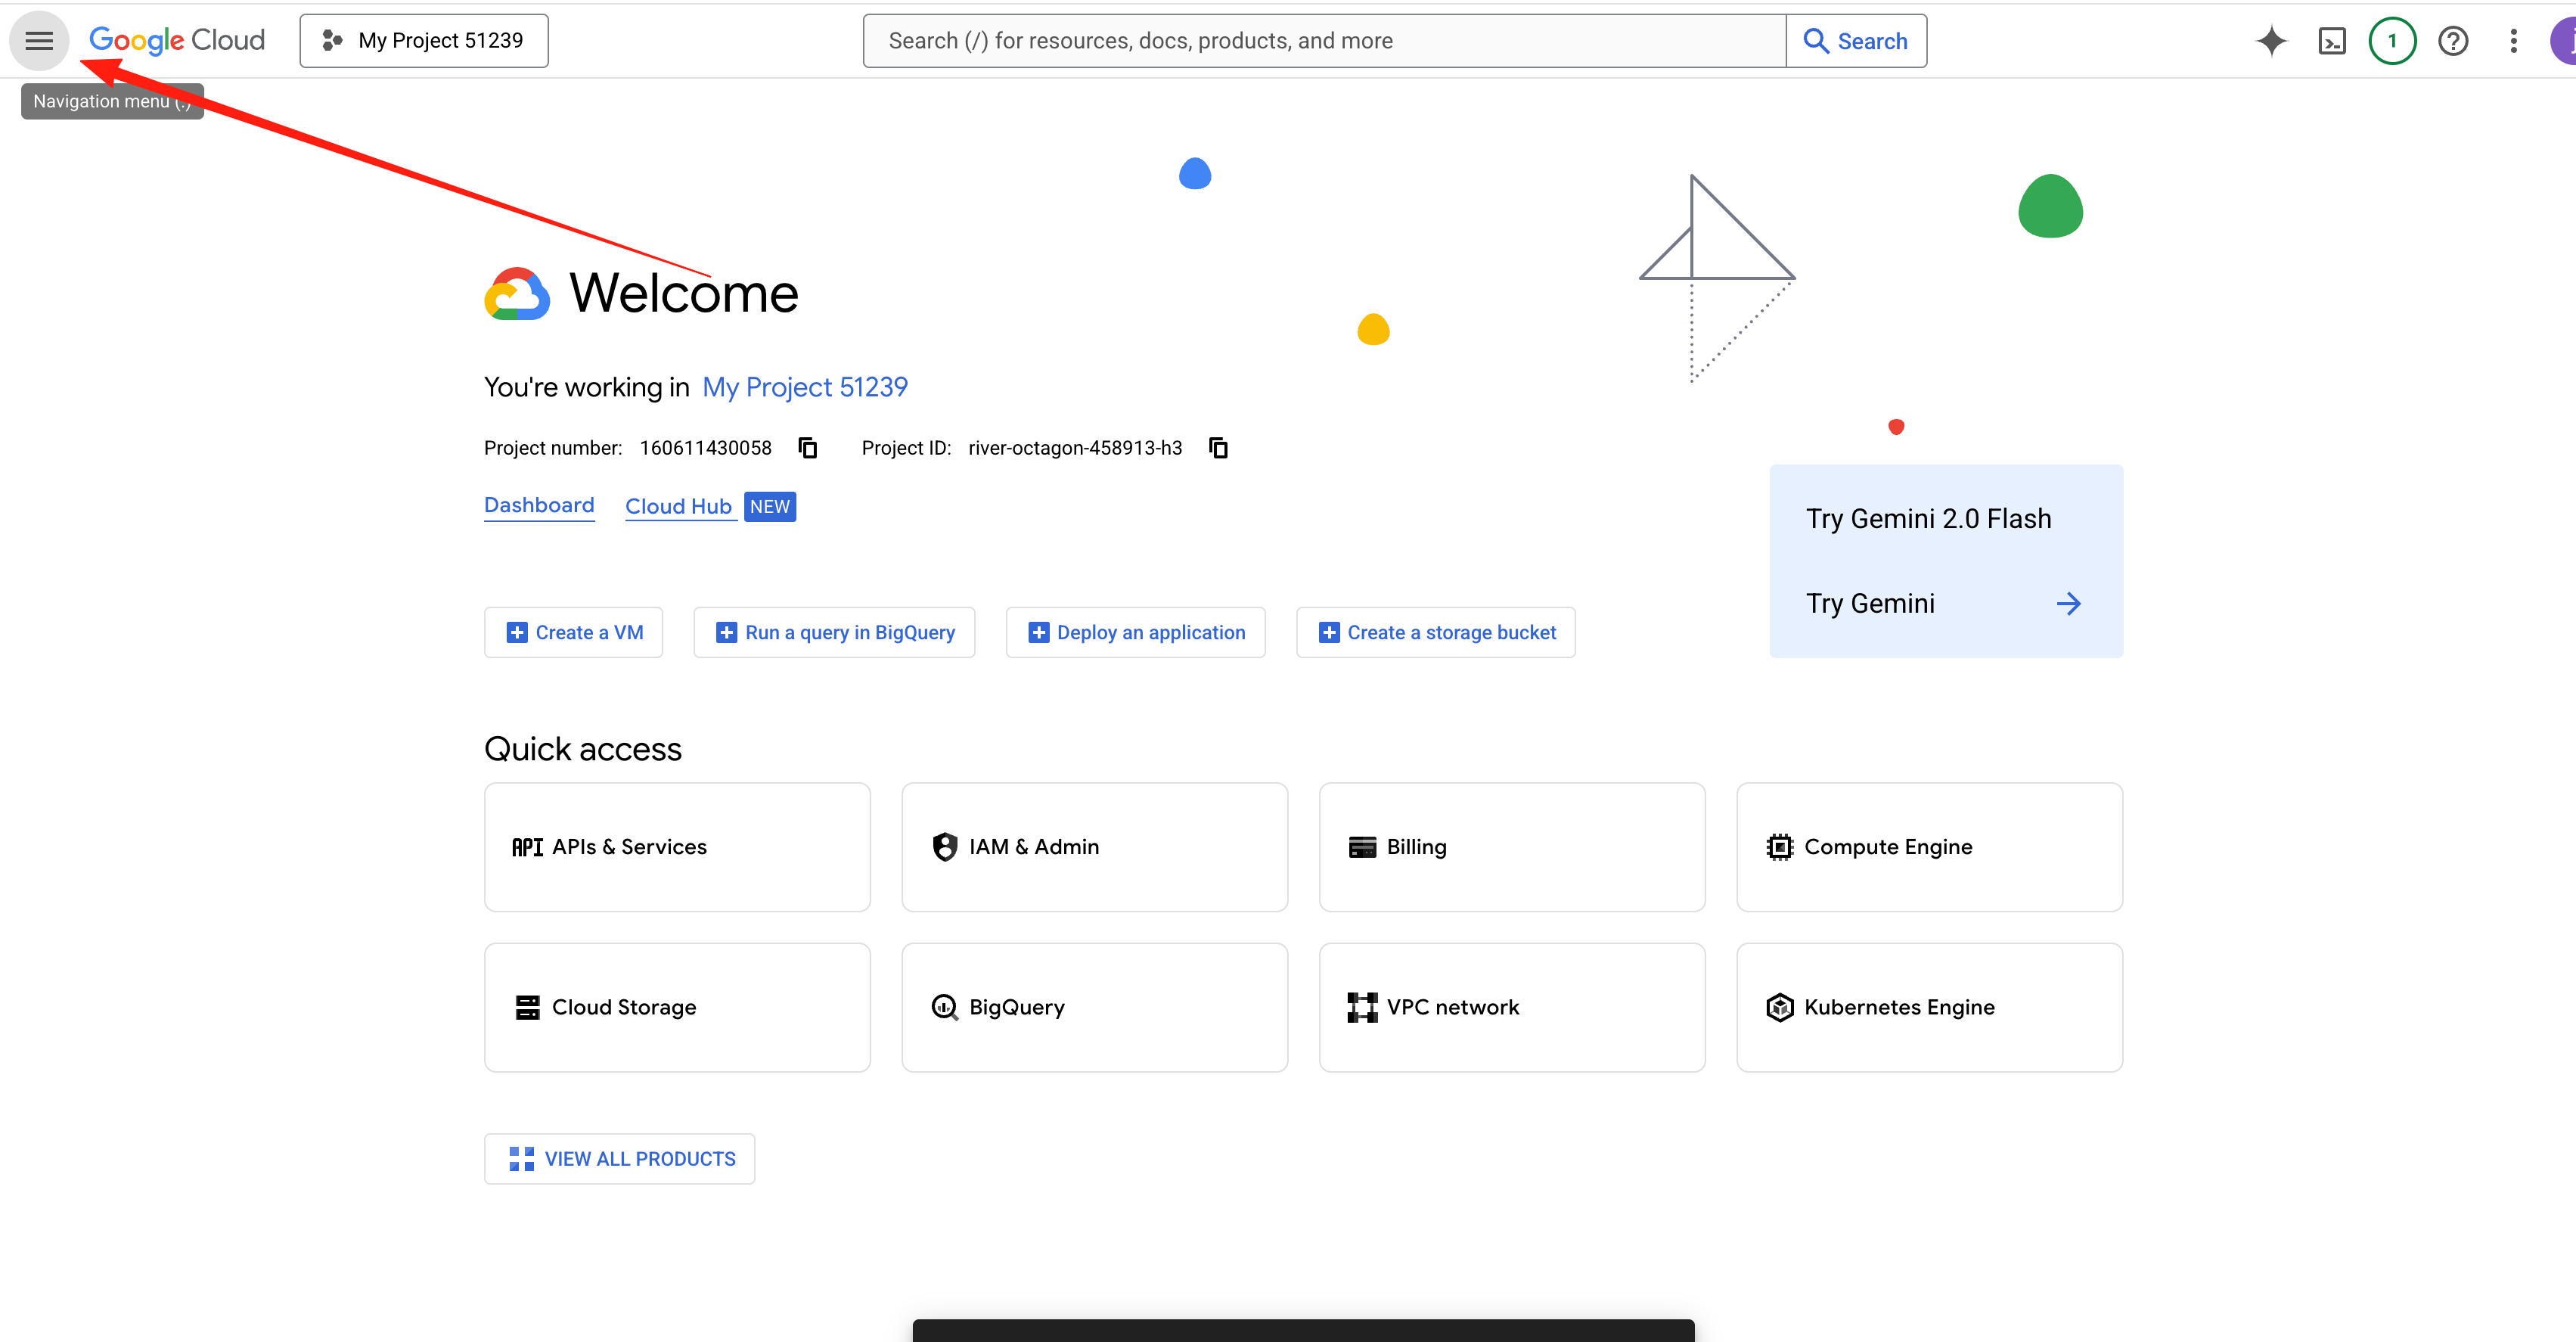Click the Search button
Screen dimensions: 2576x1342
[1856, 41]
